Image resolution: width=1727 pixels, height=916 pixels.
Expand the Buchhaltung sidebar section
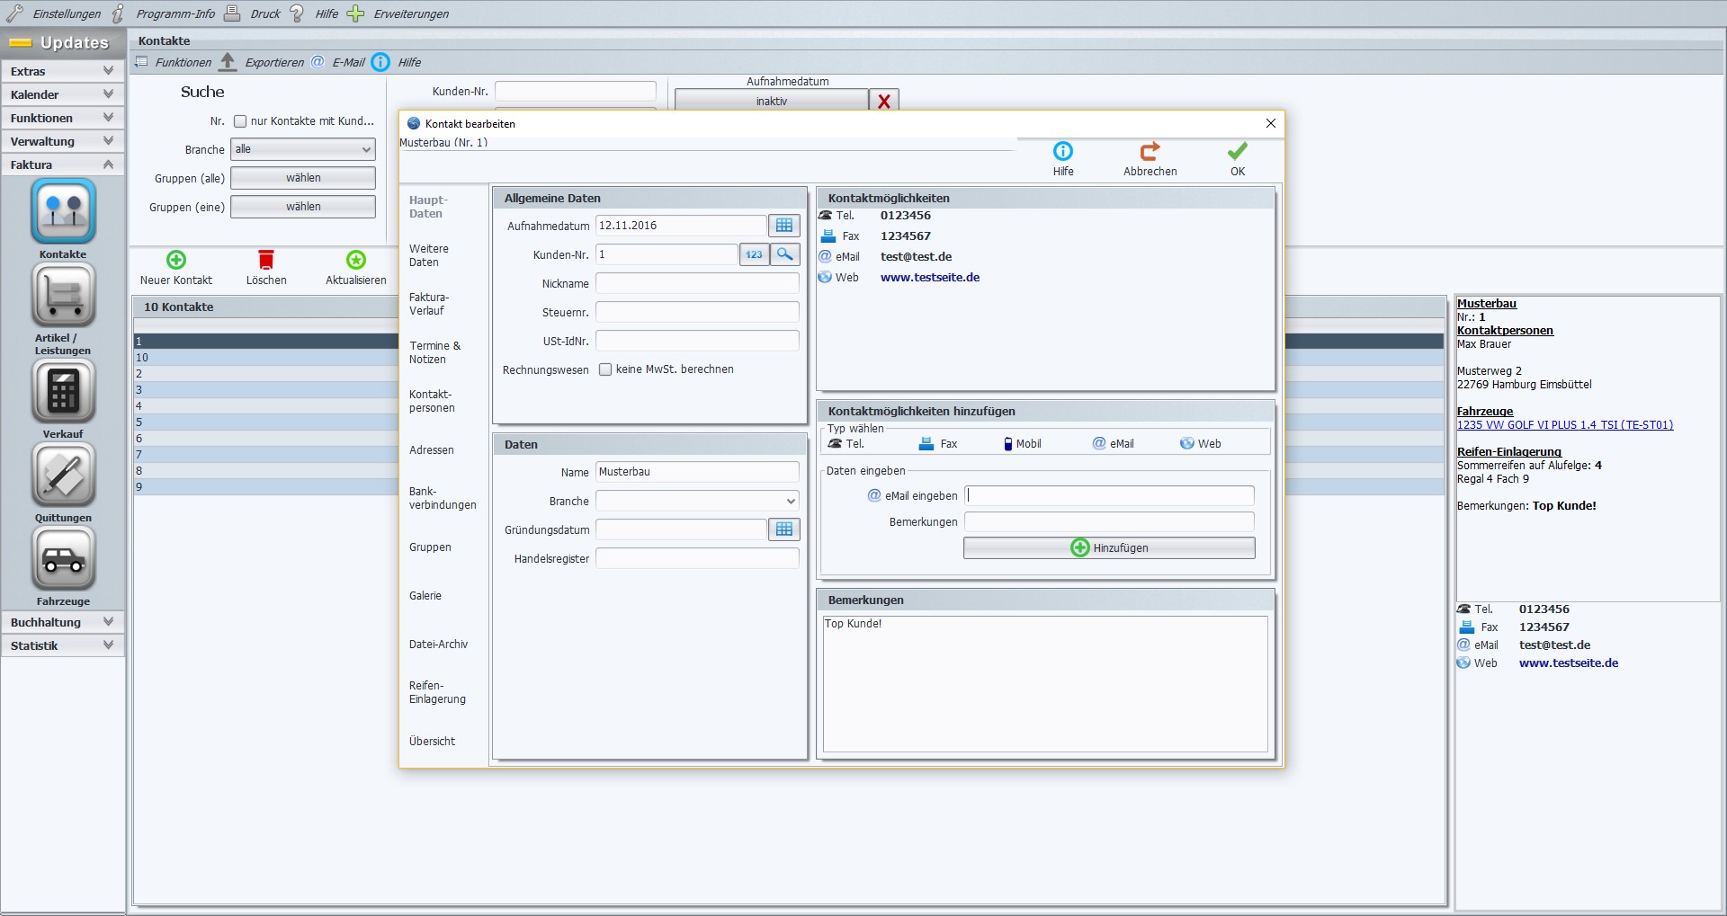tap(62, 622)
